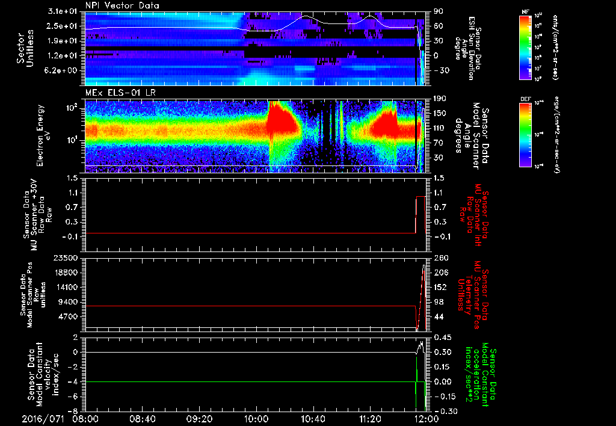Click the 98 telemetry tick label
Screen dimensions: 616x426
coord(438,302)
